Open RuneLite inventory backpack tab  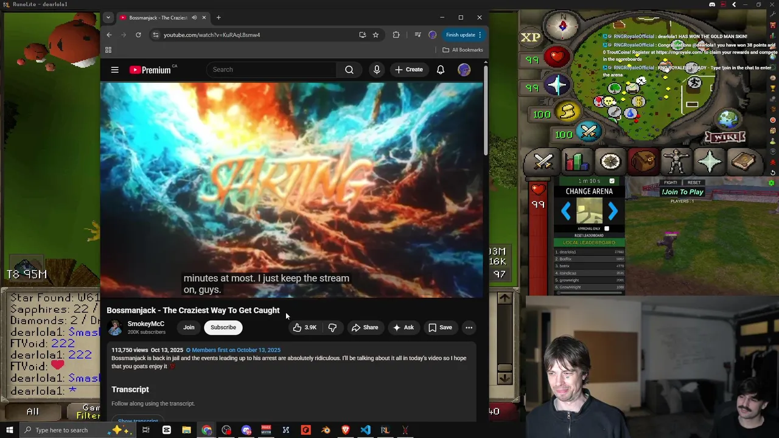pos(643,161)
